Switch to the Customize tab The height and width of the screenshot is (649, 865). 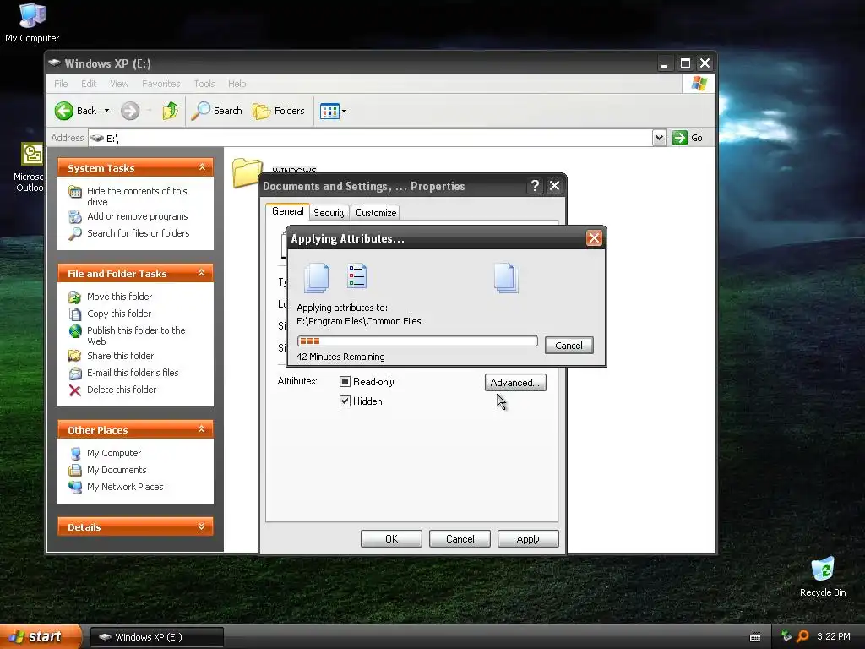pos(376,212)
